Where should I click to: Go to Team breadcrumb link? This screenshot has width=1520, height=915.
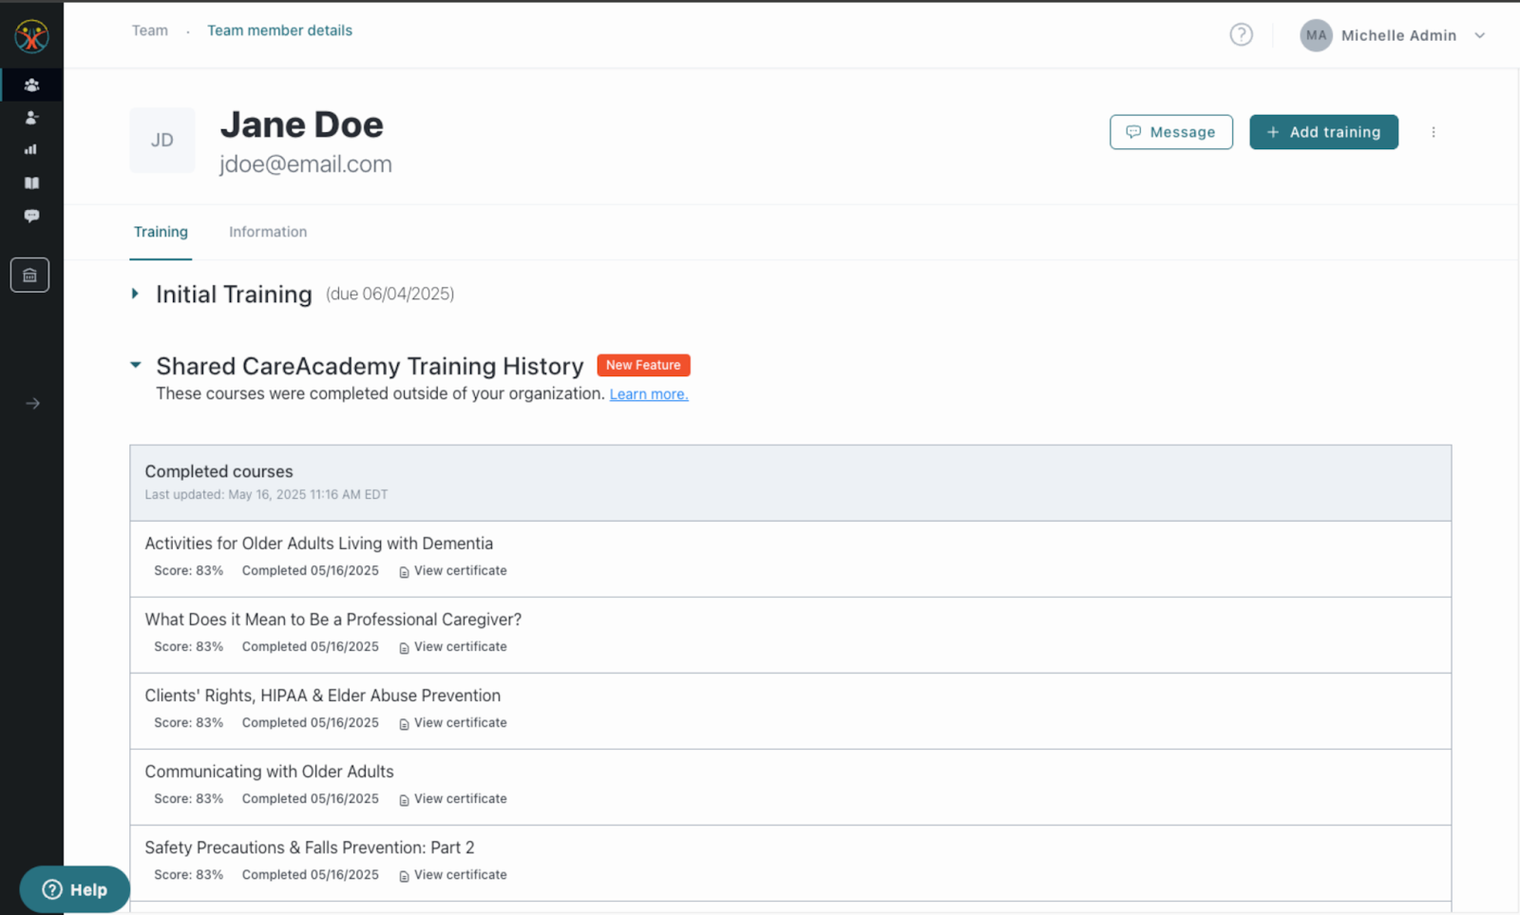[150, 30]
